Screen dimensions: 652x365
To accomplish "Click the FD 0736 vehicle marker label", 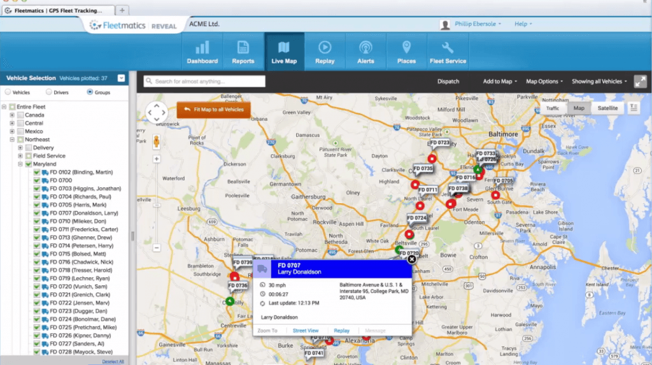I will 238,285.
